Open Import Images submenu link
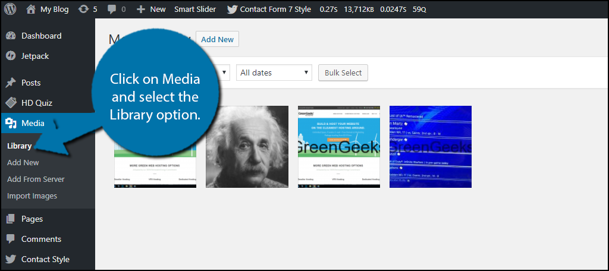Viewport: 609px width, 271px height. [x=32, y=196]
